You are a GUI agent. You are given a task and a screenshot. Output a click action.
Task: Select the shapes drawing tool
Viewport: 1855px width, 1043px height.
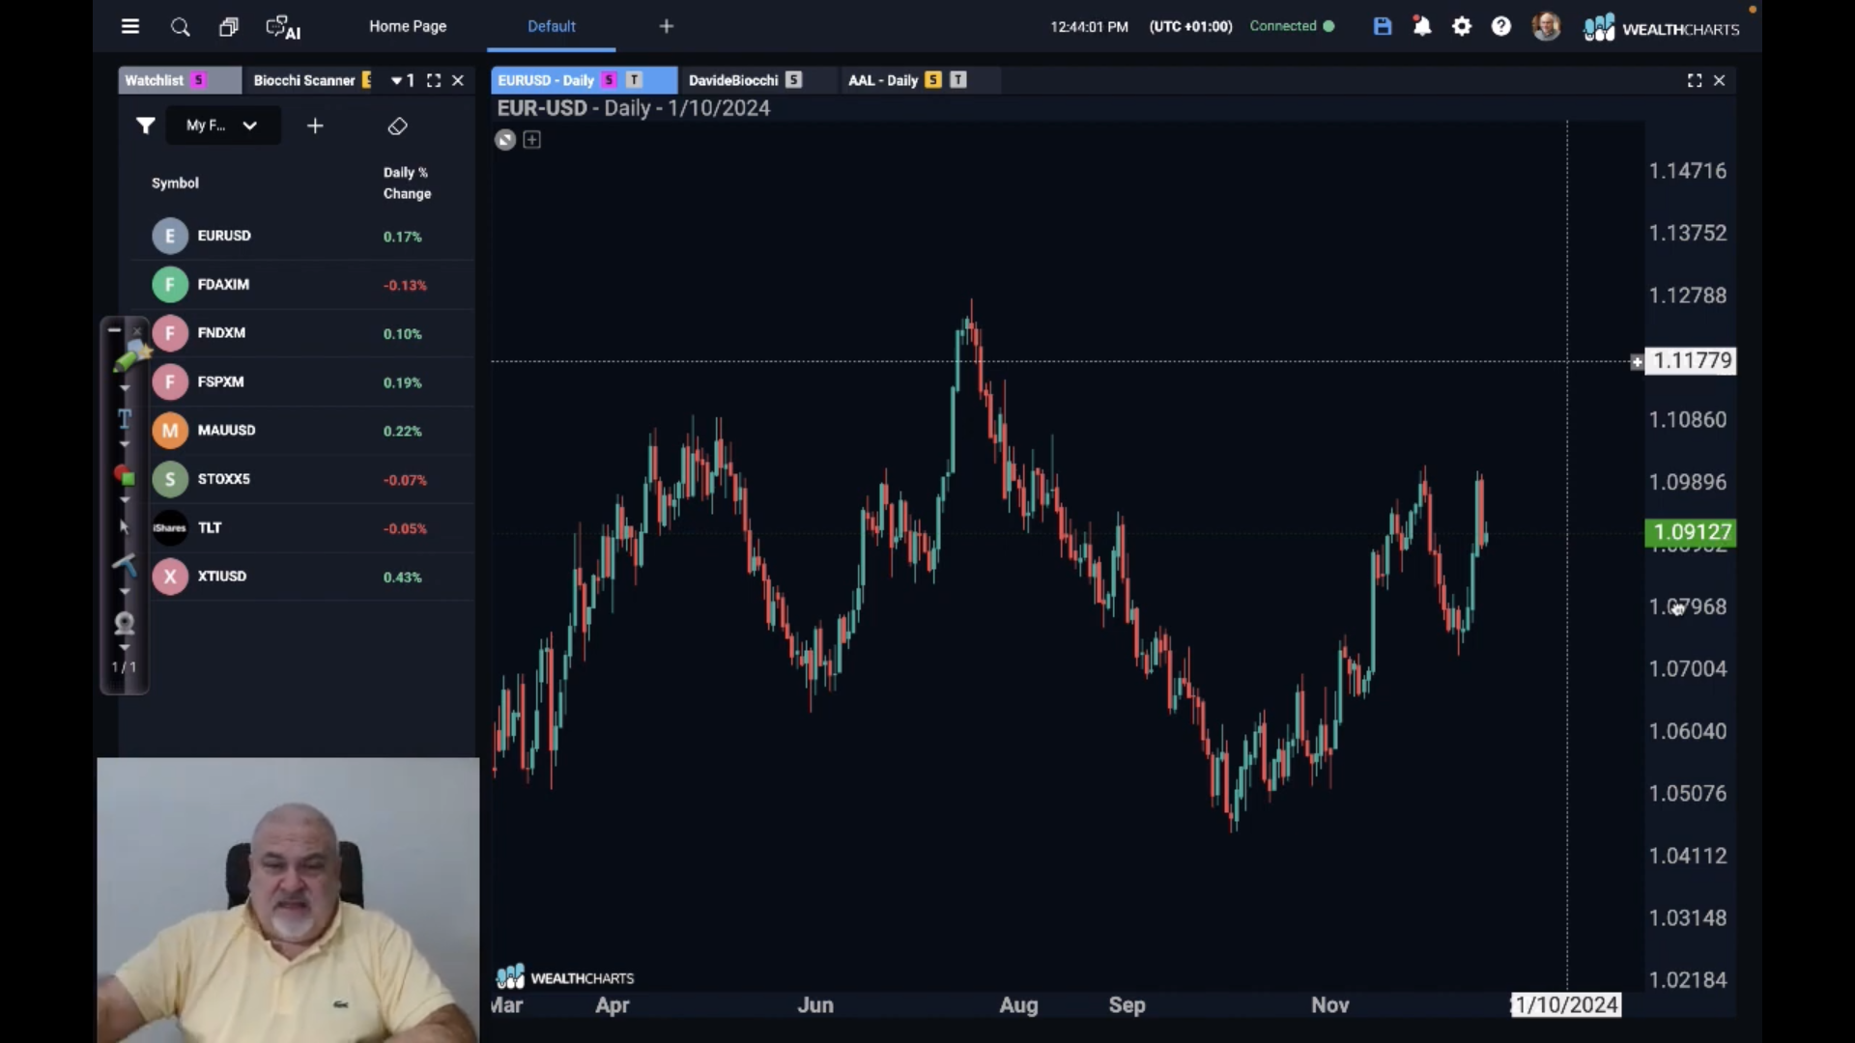pos(125,475)
